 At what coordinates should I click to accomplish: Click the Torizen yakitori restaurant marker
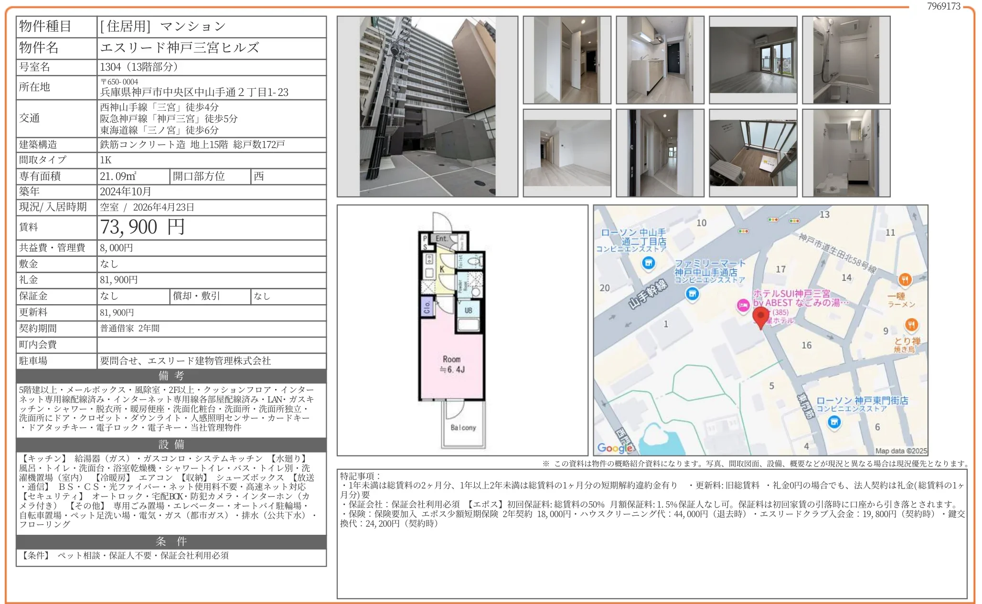pyautogui.click(x=911, y=325)
